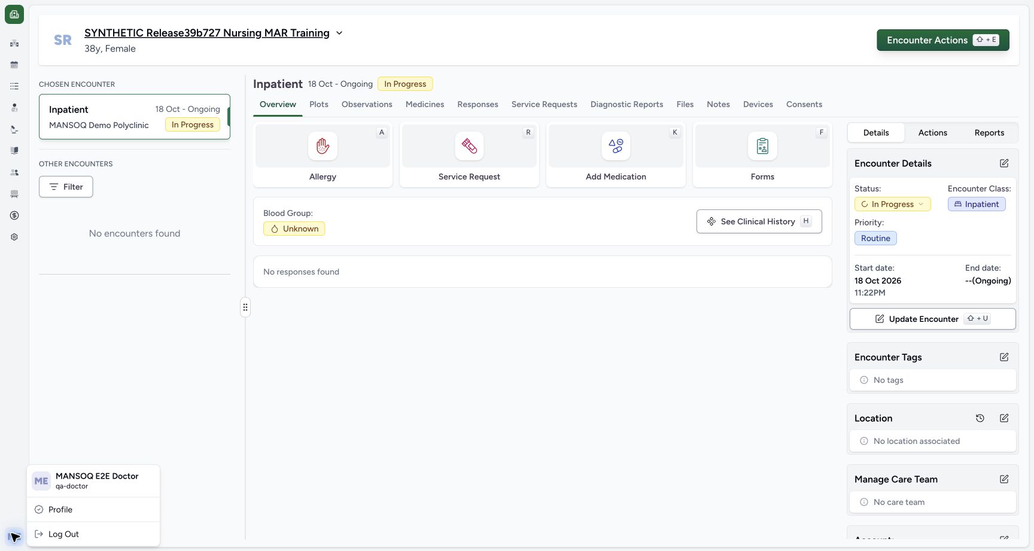Open the microscope icon in the sidebar
Image resolution: width=1034 pixels, height=551 pixels.
pos(14,129)
